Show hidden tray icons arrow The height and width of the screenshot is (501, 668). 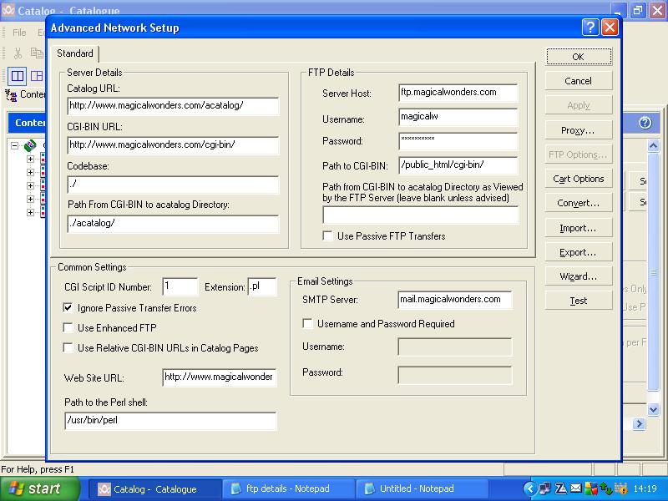click(529, 488)
